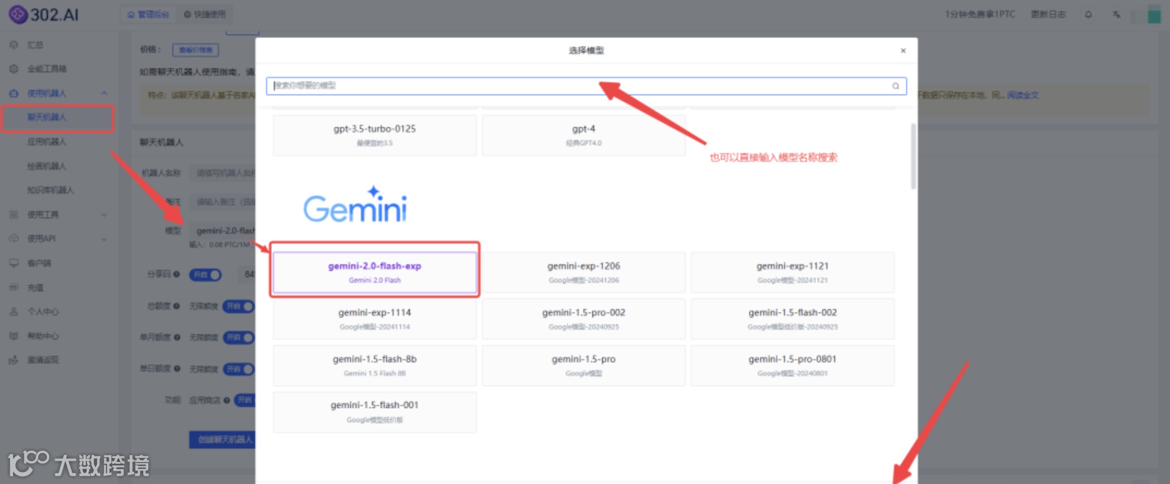Toggle the 单月额度 unlimited switch
1170x484 pixels.
pyautogui.click(x=238, y=337)
